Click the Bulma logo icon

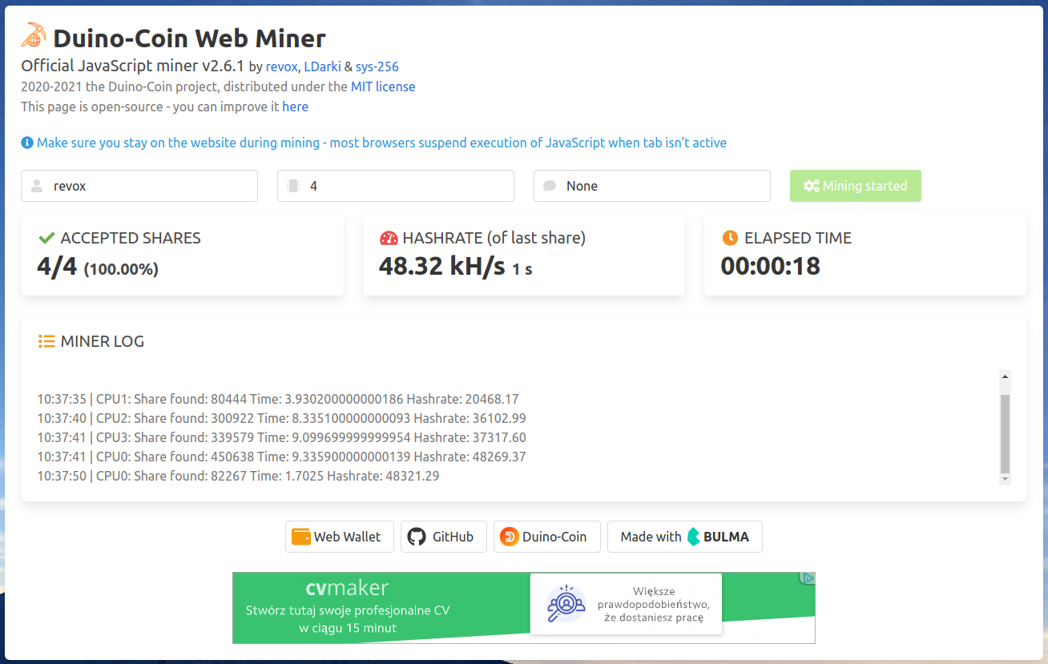(693, 537)
